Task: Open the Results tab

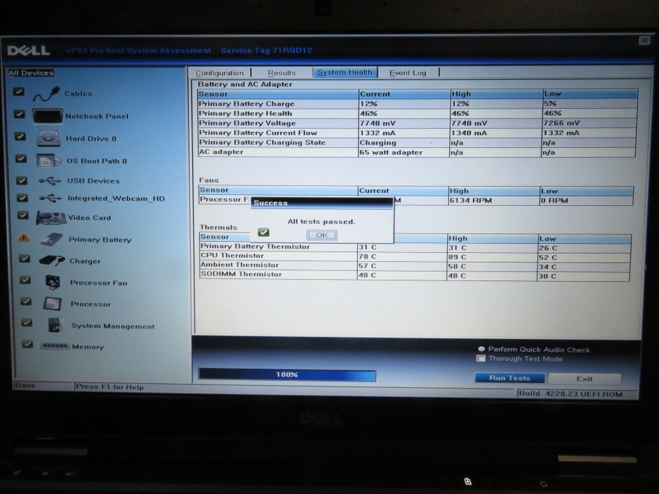Action: pos(282,73)
